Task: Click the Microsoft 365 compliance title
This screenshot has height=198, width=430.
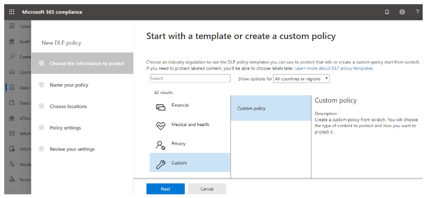Action: click(x=52, y=12)
